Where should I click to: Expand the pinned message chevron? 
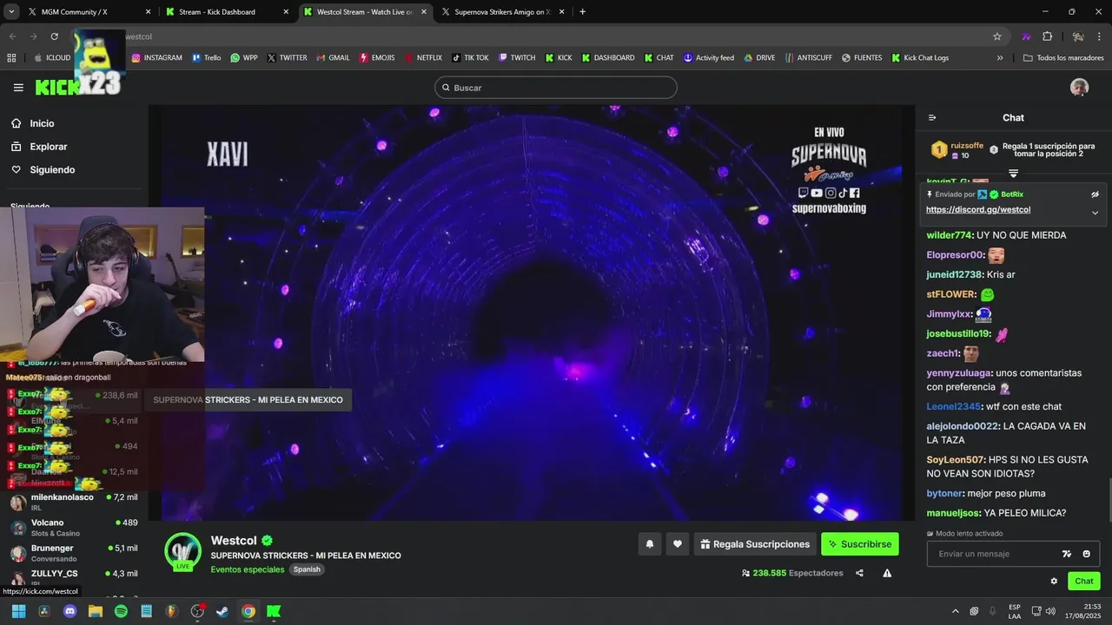coord(1095,213)
